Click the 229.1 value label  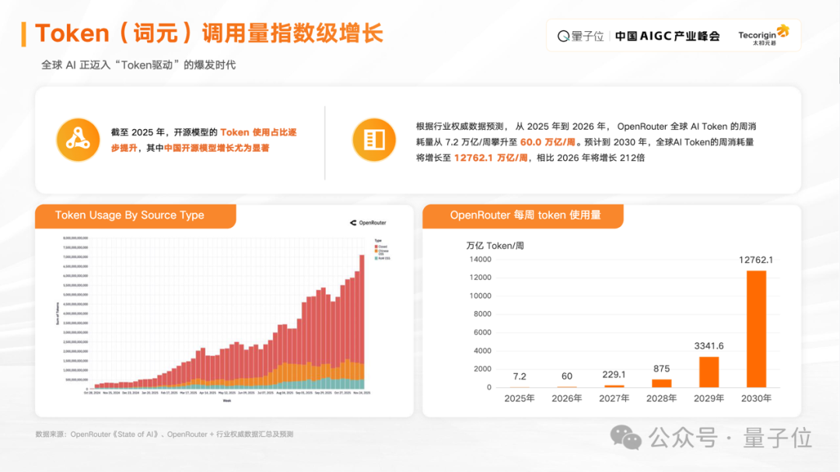614,375
